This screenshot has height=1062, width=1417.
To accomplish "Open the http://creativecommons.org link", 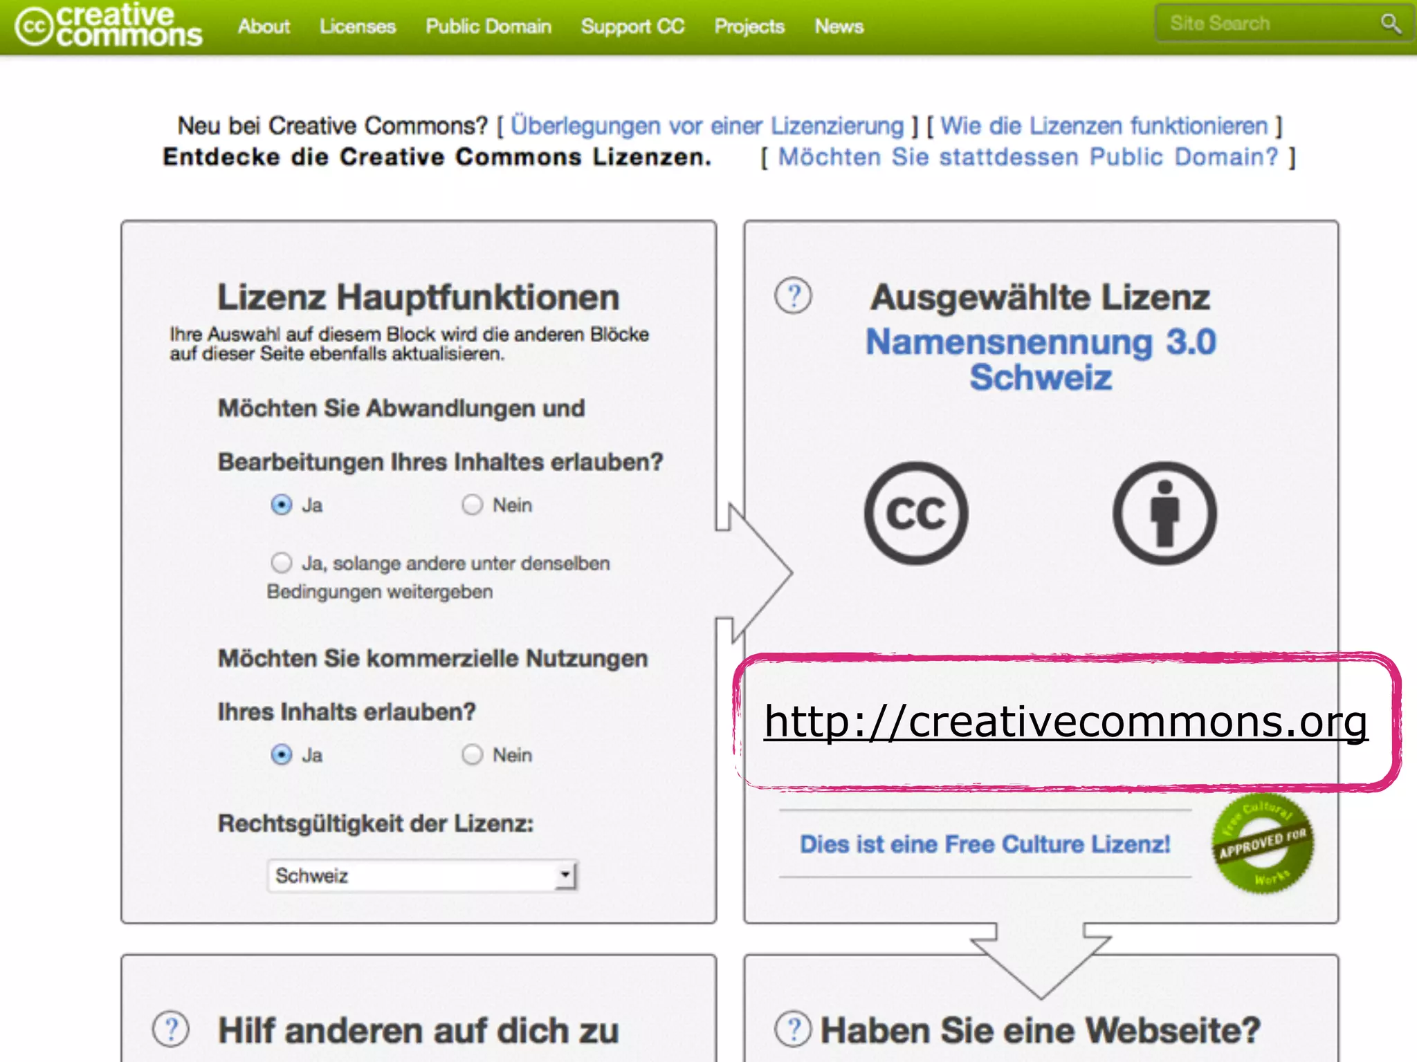I will tap(1066, 721).
